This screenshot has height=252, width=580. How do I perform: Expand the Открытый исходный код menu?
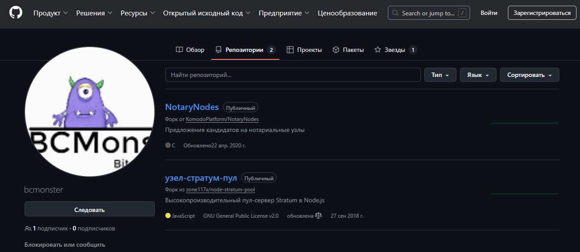[x=207, y=13]
